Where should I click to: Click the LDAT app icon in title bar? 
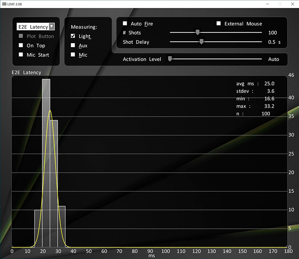4,4
